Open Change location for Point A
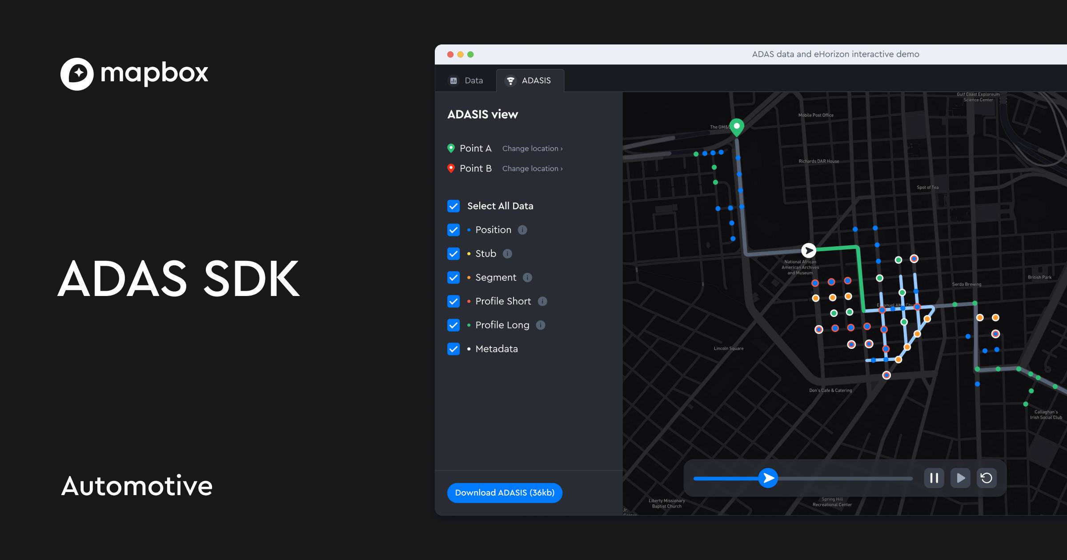 (532, 148)
